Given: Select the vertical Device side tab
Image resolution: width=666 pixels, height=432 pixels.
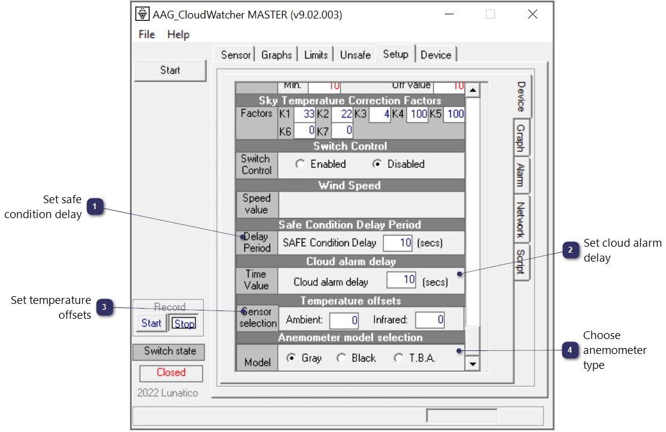Looking at the screenshot, I should pos(522,97).
